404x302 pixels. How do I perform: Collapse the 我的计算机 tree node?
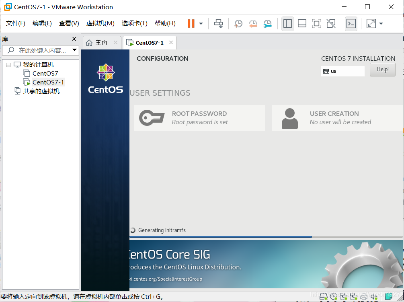pyautogui.click(x=8, y=65)
